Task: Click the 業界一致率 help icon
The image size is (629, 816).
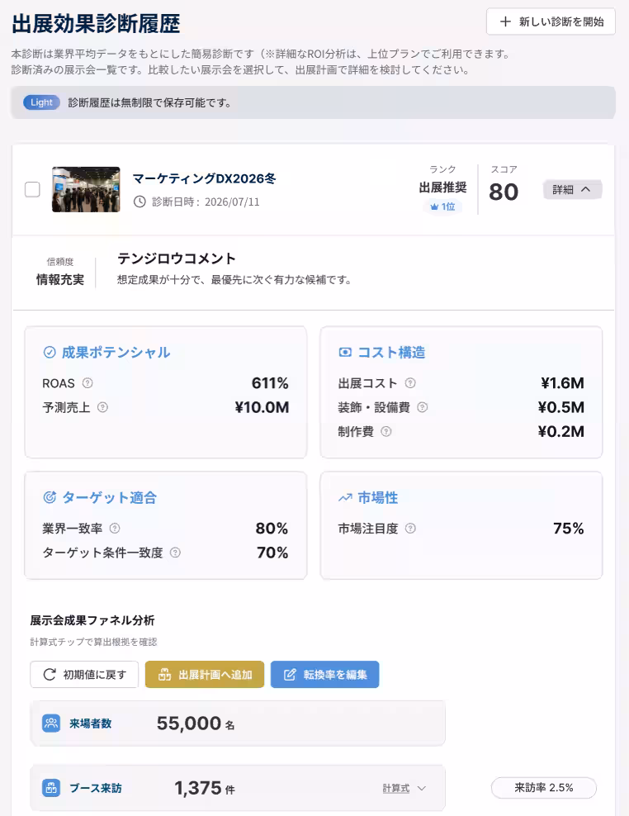Action: [x=115, y=529]
